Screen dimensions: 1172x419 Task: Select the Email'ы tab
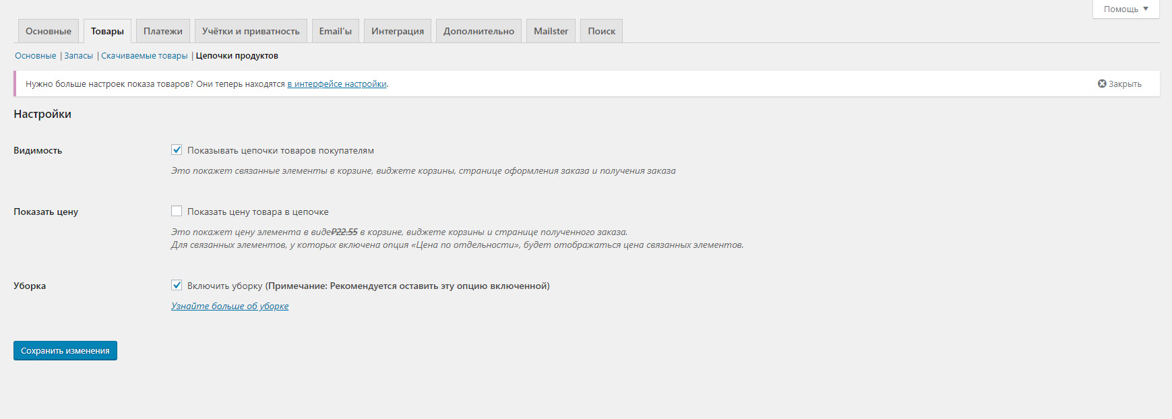tap(335, 32)
